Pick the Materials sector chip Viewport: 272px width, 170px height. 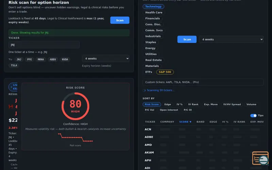(x=152, y=66)
